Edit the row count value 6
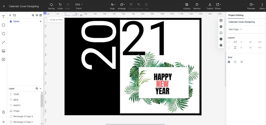The height and width of the screenshot is (125, 266). point(241,48)
